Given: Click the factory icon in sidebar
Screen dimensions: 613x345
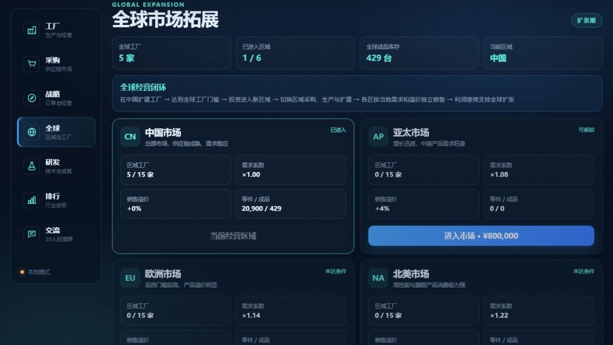Looking at the screenshot, I should pos(32,30).
